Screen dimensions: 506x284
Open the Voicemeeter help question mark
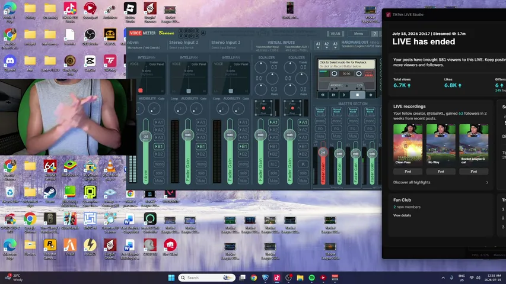coord(374,34)
